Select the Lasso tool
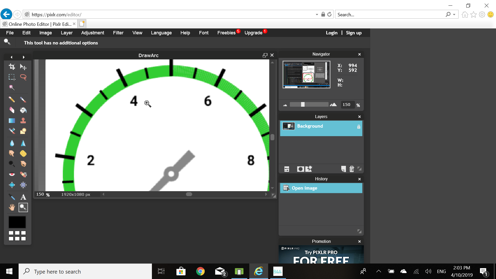This screenshot has width=496, height=279. (x=23, y=77)
